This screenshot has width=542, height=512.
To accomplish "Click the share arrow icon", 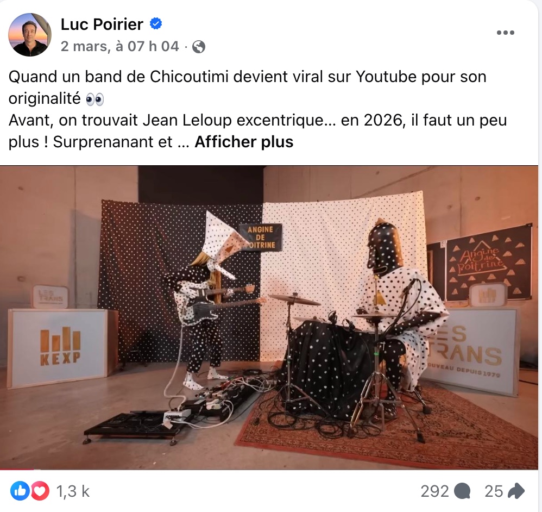I will coord(517,491).
